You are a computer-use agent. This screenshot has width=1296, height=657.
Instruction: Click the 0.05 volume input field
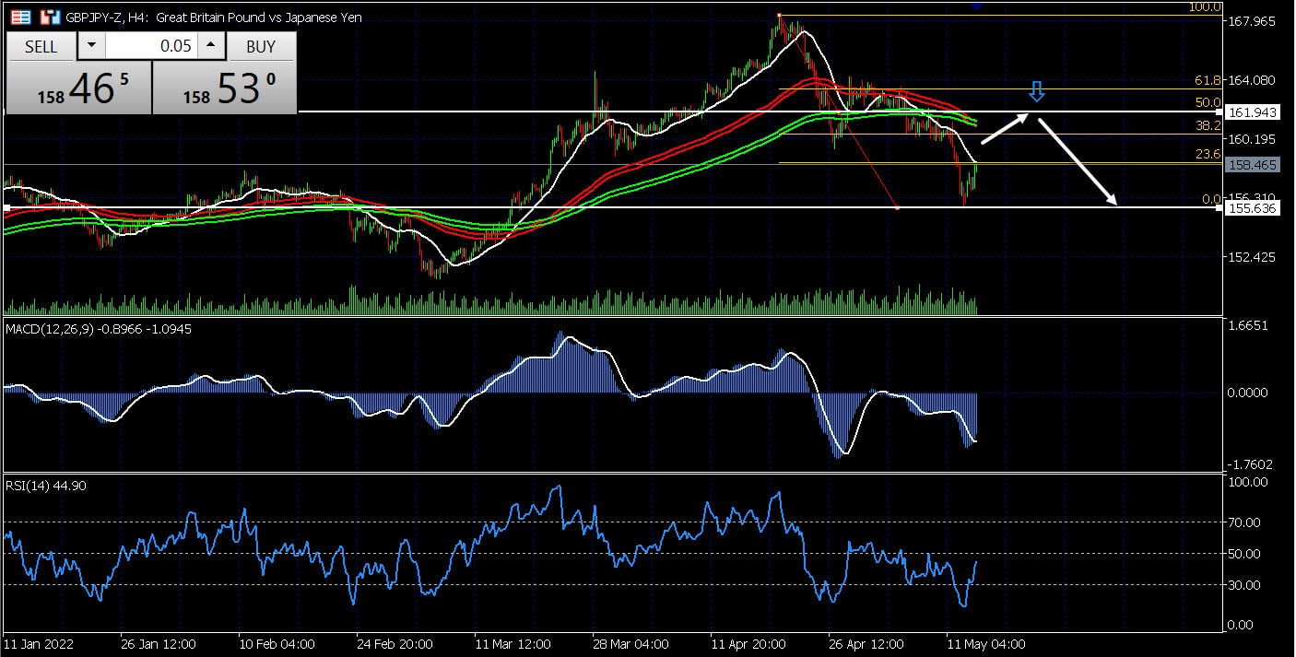[x=150, y=46]
